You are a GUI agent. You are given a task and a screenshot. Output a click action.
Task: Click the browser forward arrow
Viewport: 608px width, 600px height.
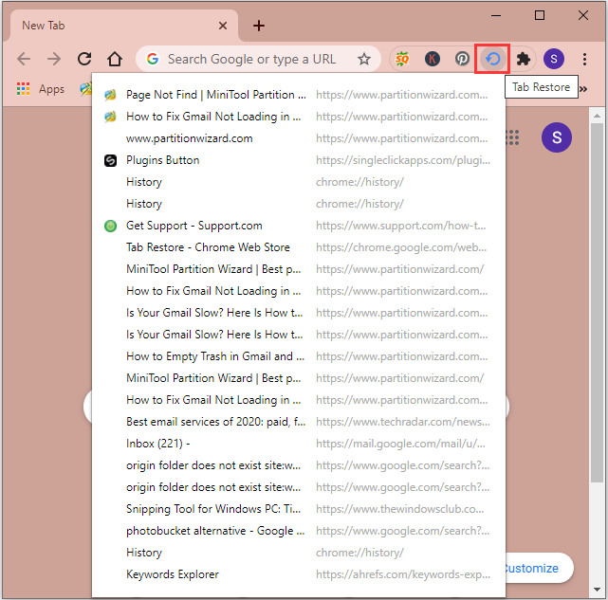tap(54, 59)
